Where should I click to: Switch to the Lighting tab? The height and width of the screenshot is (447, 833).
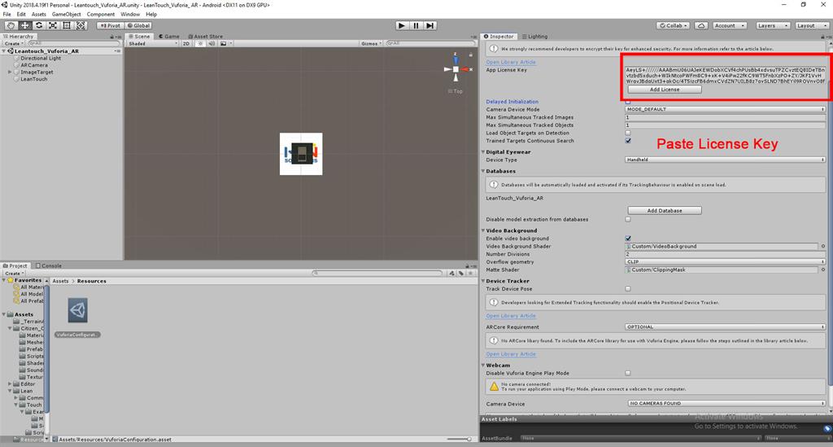click(534, 37)
